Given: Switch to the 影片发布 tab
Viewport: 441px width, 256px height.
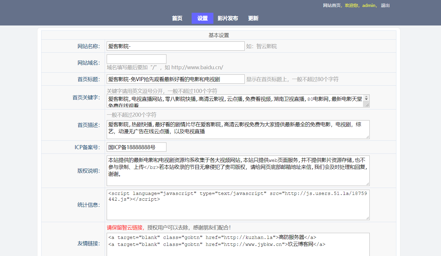Looking at the screenshot, I should point(228,18).
